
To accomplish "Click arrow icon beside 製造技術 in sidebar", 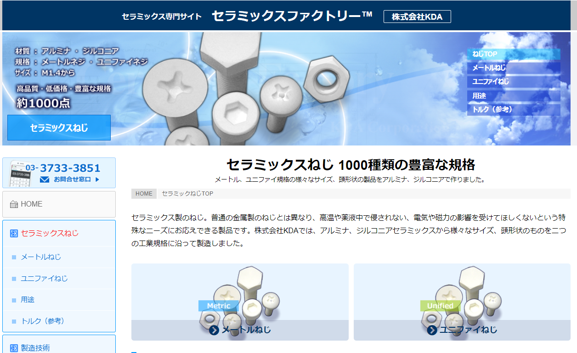I will pos(14,348).
